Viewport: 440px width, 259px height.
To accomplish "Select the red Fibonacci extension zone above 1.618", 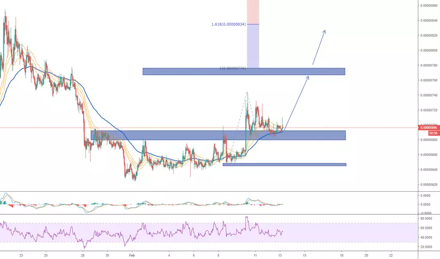I will [x=253, y=12].
